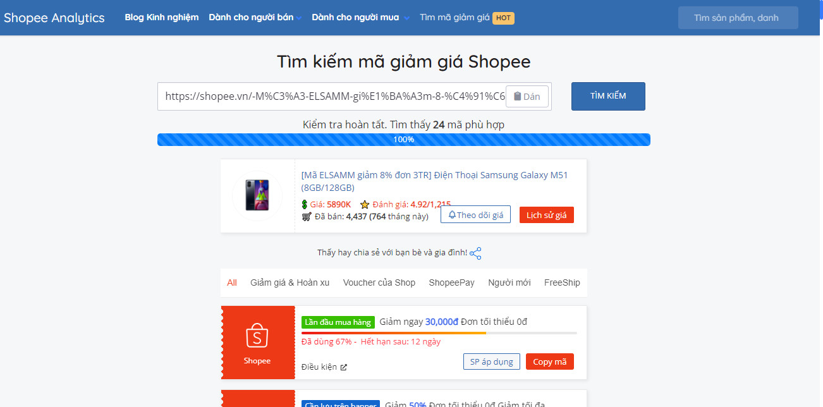Image resolution: width=823 pixels, height=407 pixels.
Task: Click the share icon beside the sharing message
Action: click(475, 253)
